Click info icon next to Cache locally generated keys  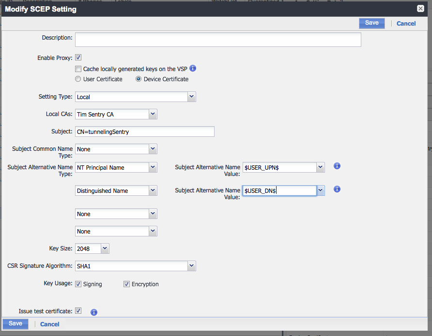[x=192, y=69]
